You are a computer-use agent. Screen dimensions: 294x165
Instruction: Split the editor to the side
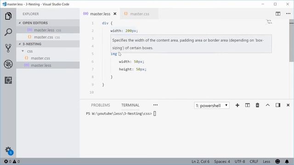point(278,14)
